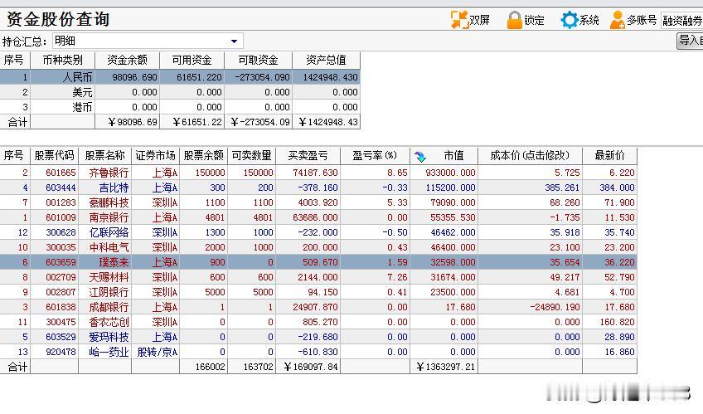The width and height of the screenshot is (703, 414).
Task: Select the 吉比特 stock row
Action: click(x=318, y=188)
